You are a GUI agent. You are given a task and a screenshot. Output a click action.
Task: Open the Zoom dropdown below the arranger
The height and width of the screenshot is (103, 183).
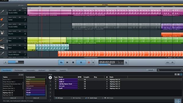click(x=170, y=58)
